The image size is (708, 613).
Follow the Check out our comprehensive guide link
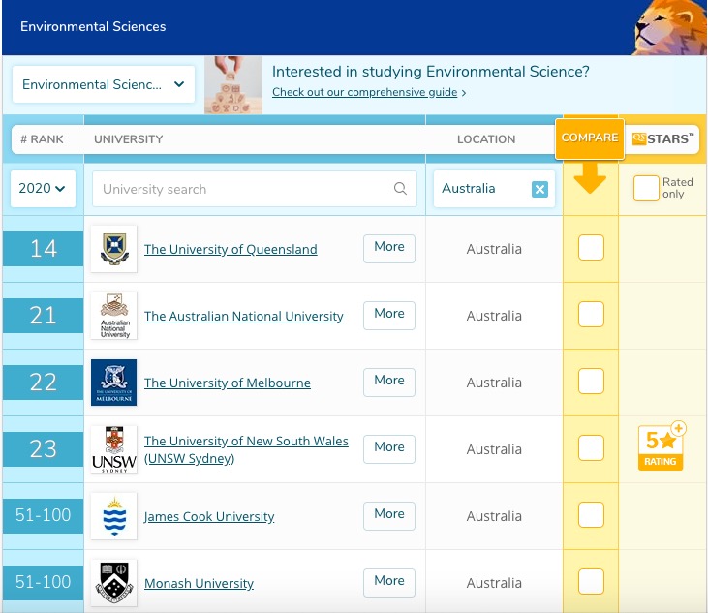point(365,92)
